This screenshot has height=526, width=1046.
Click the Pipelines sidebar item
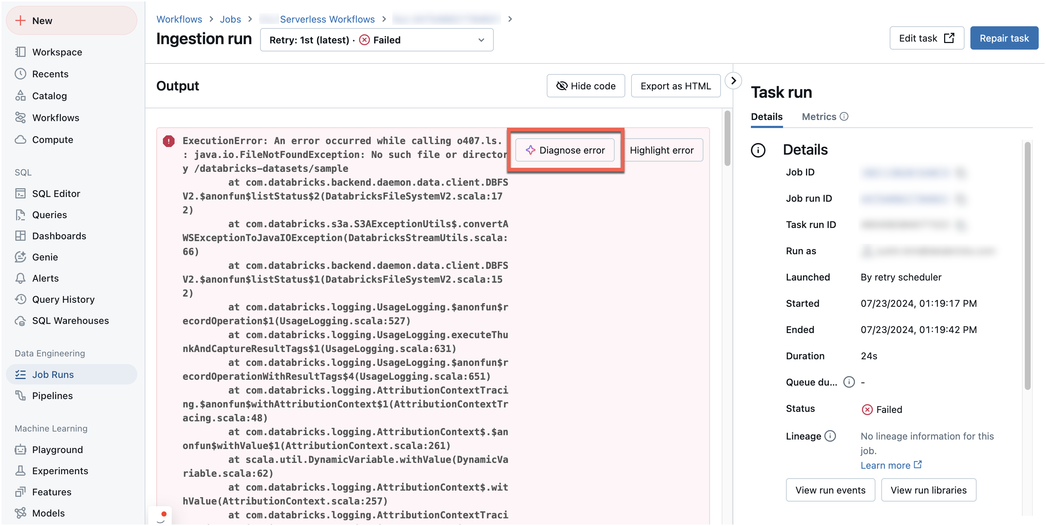[53, 395]
